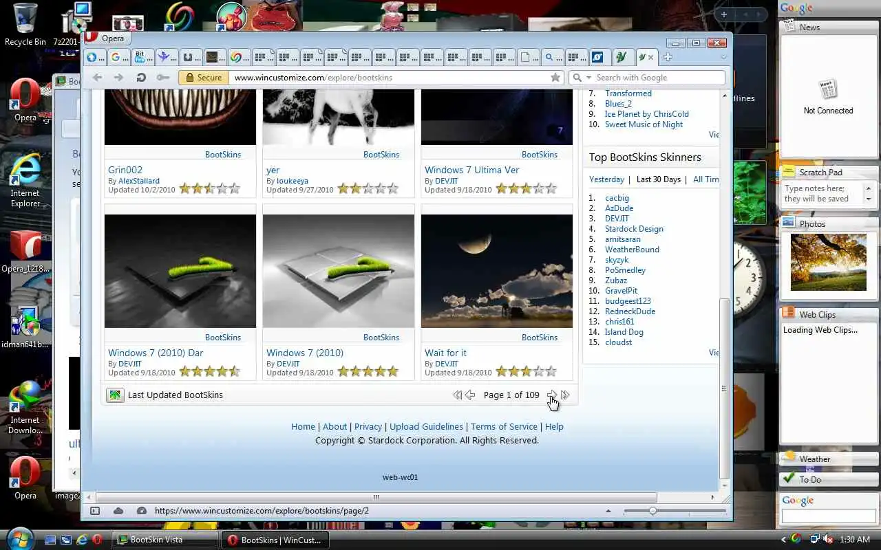
Task: Open the Wait for it title link
Action: 445,353
